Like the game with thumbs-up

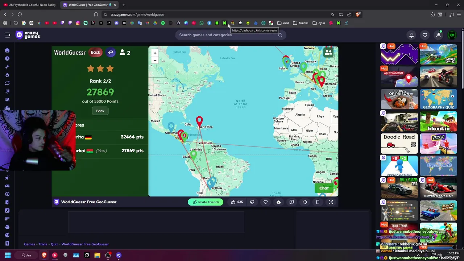[x=237, y=202]
